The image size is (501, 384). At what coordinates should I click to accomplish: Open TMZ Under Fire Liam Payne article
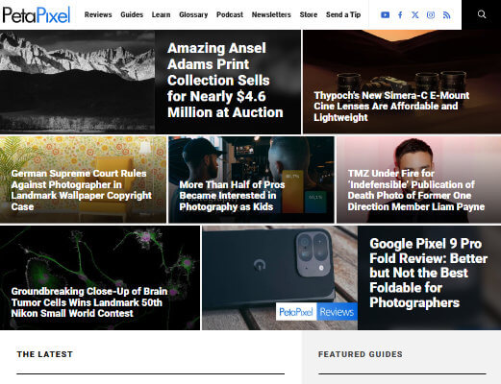point(416,190)
